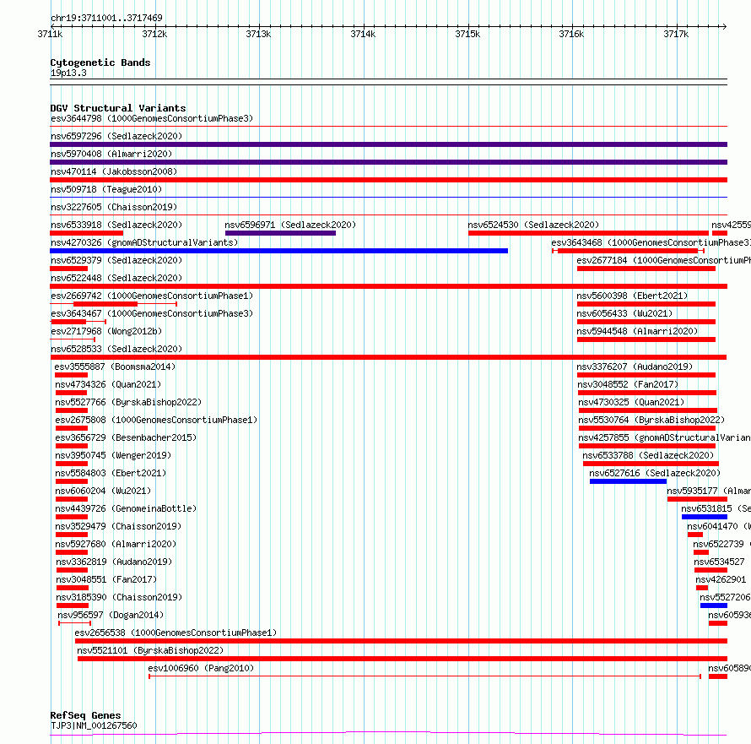
Task: Click nsv3376207 (Audano2019) label
Action: (x=635, y=367)
